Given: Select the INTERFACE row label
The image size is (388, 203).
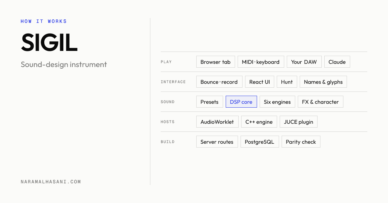Looking at the screenshot, I should 173,82.
